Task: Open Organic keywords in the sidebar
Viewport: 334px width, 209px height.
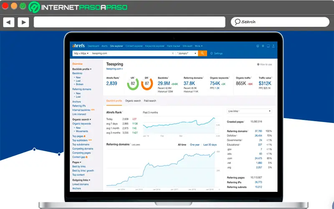Action: pos(81,124)
